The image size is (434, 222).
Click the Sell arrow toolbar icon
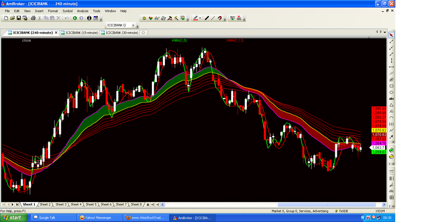[239, 18]
